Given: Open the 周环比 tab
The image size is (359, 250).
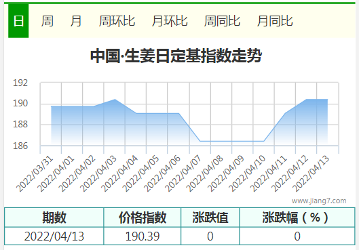Looking at the screenshot, I should (x=117, y=21).
